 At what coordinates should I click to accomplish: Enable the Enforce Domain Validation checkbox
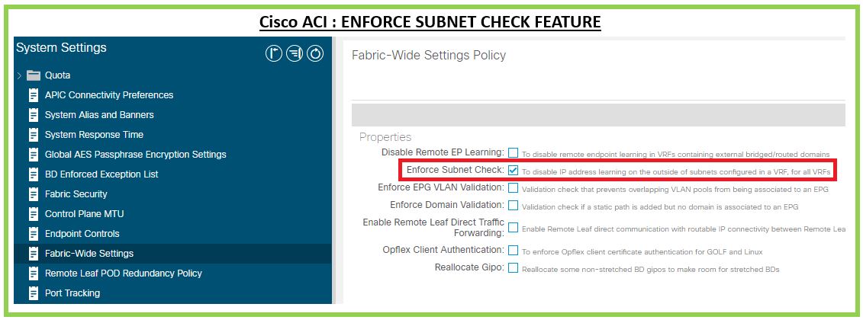514,205
